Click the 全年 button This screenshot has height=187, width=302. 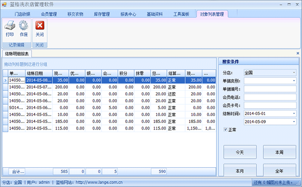[279, 170]
